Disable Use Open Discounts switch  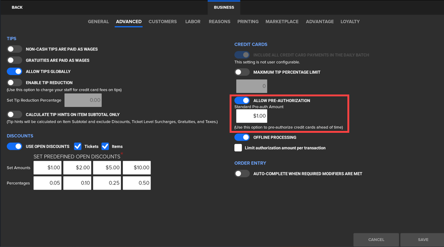coord(14,147)
